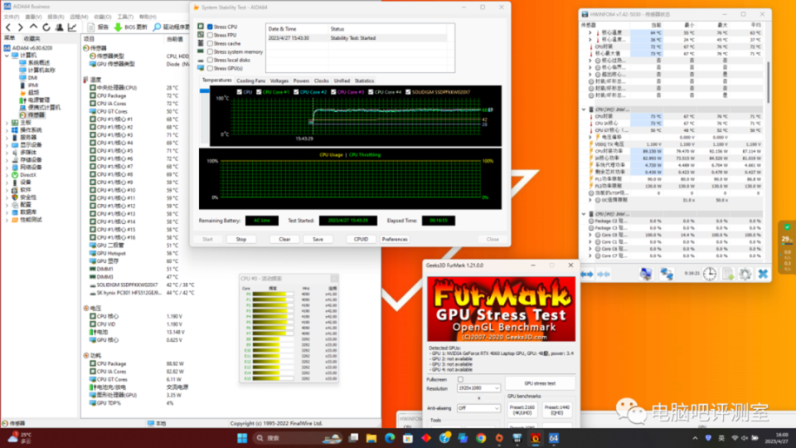Click the Save button in stability test
Image resolution: width=796 pixels, height=448 pixels.
coord(318,239)
